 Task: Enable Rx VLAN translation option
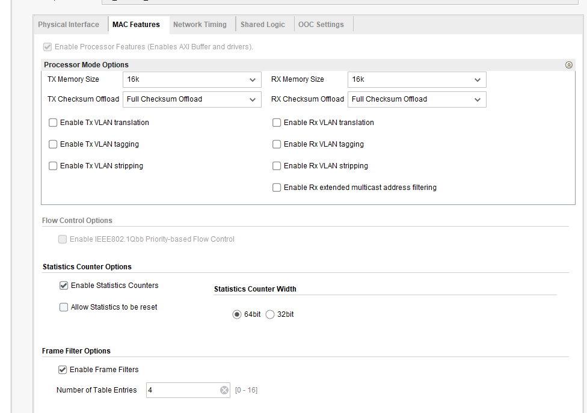[277, 123]
